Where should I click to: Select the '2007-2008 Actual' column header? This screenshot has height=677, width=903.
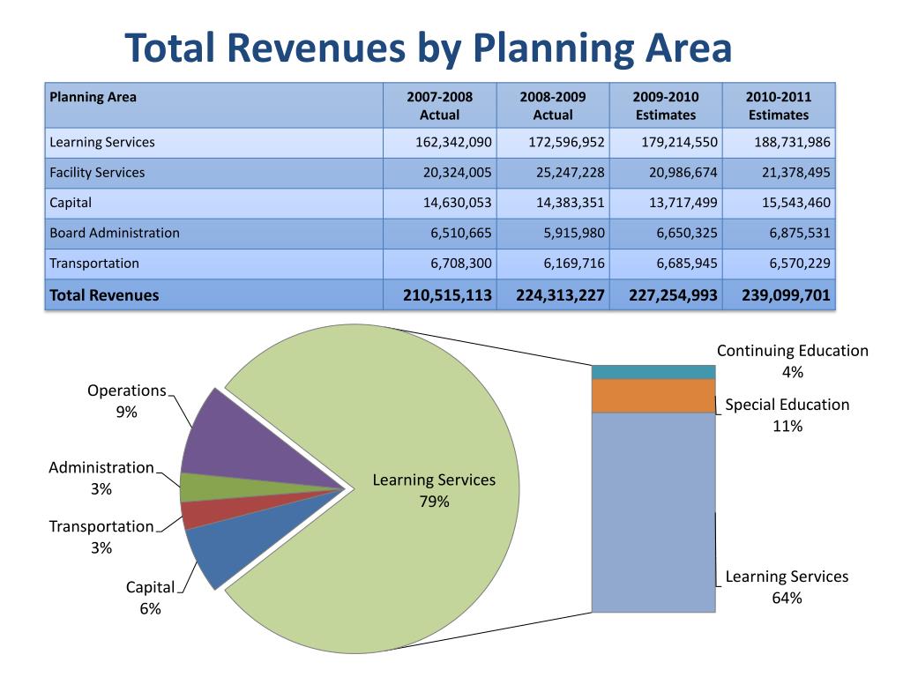(439, 106)
